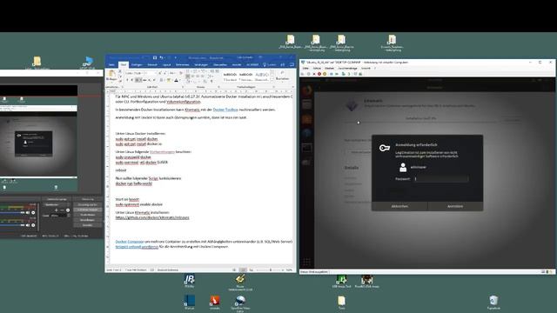Open the Help icon in Ubuntu dock
The height and width of the screenshot is (313, 557).
pyautogui.click(x=307, y=133)
